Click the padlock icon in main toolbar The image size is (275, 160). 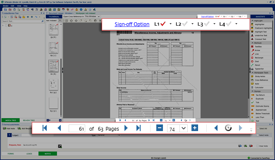tap(77, 10)
